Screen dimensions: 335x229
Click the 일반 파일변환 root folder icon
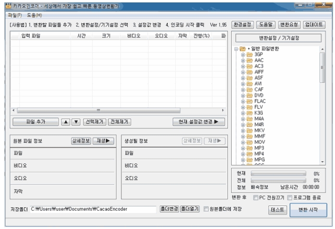point(243,49)
